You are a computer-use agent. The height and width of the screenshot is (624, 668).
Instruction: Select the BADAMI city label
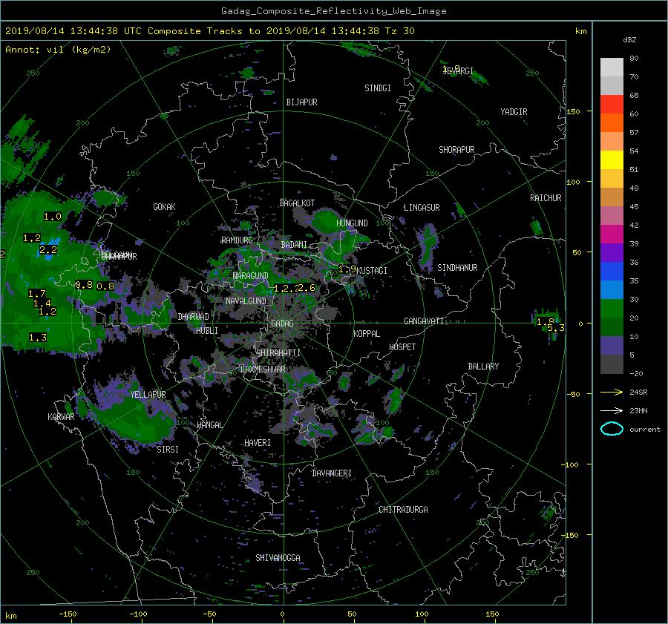point(294,245)
